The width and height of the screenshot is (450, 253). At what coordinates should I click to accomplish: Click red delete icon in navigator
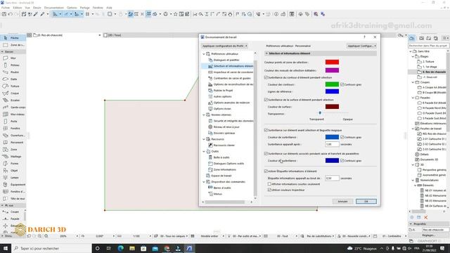click(x=426, y=217)
